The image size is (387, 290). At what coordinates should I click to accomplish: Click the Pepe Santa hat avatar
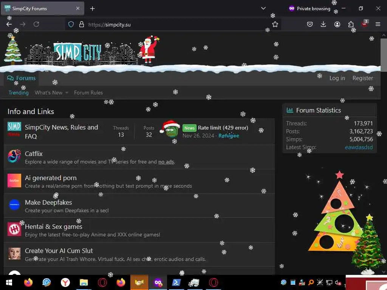pos(170,128)
